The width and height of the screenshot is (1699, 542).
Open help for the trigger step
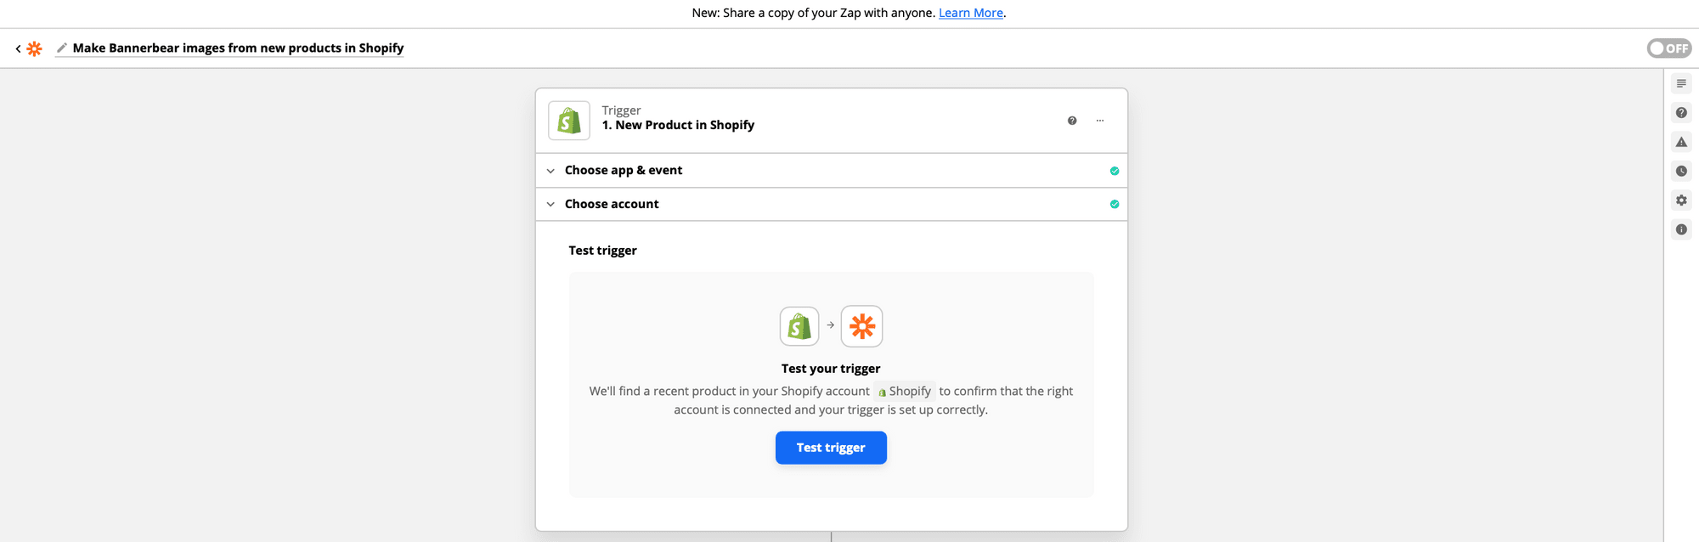pos(1072,121)
